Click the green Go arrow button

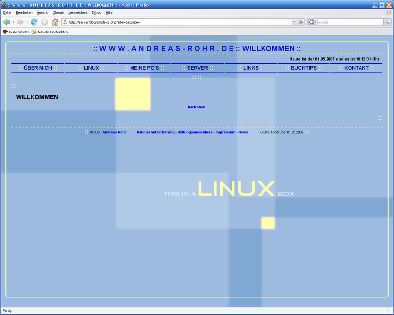click(x=301, y=22)
